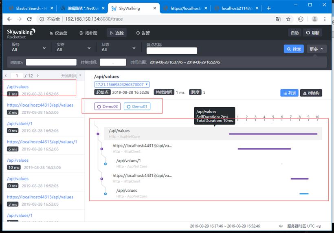Select /api/values 10 ms trace
The width and height of the screenshot is (334, 233).
click(x=44, y=164)
